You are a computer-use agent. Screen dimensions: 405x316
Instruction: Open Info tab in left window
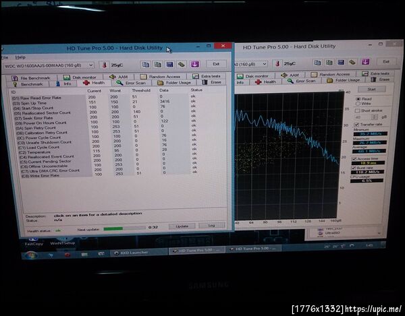[63, 84]
